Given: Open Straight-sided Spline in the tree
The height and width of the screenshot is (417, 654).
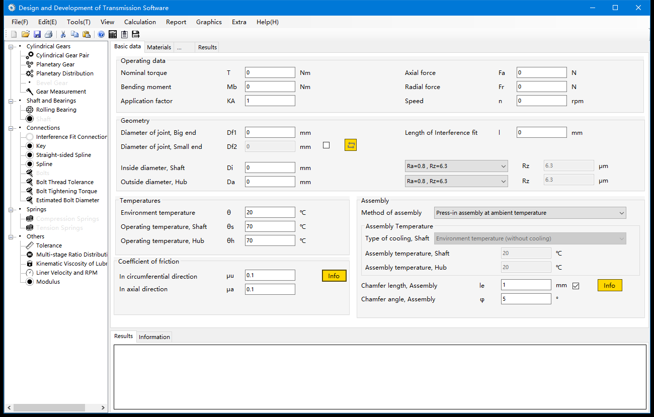Looking at the screenshot, I should [x=63, y=155].
